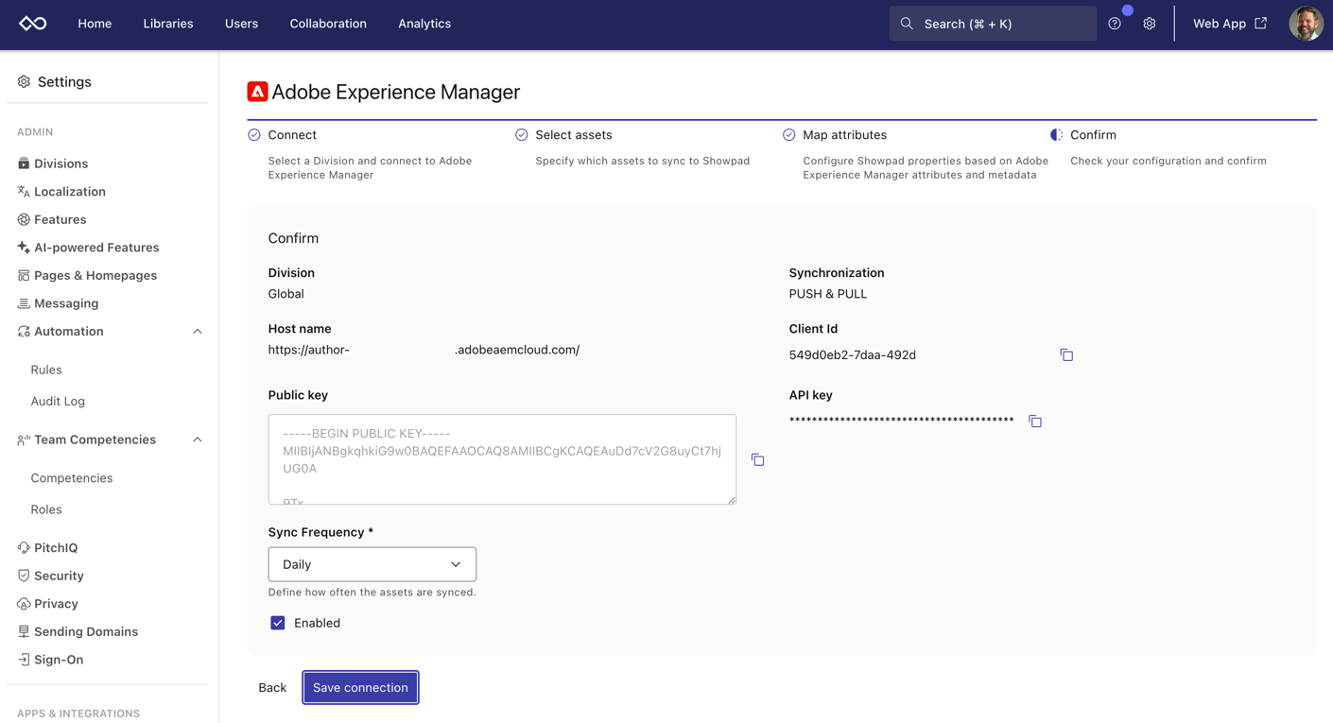This screenshot has height=723, width=1333.
Task: Click the PUSH & PULL synchronization value
Action: coord(828,294)
